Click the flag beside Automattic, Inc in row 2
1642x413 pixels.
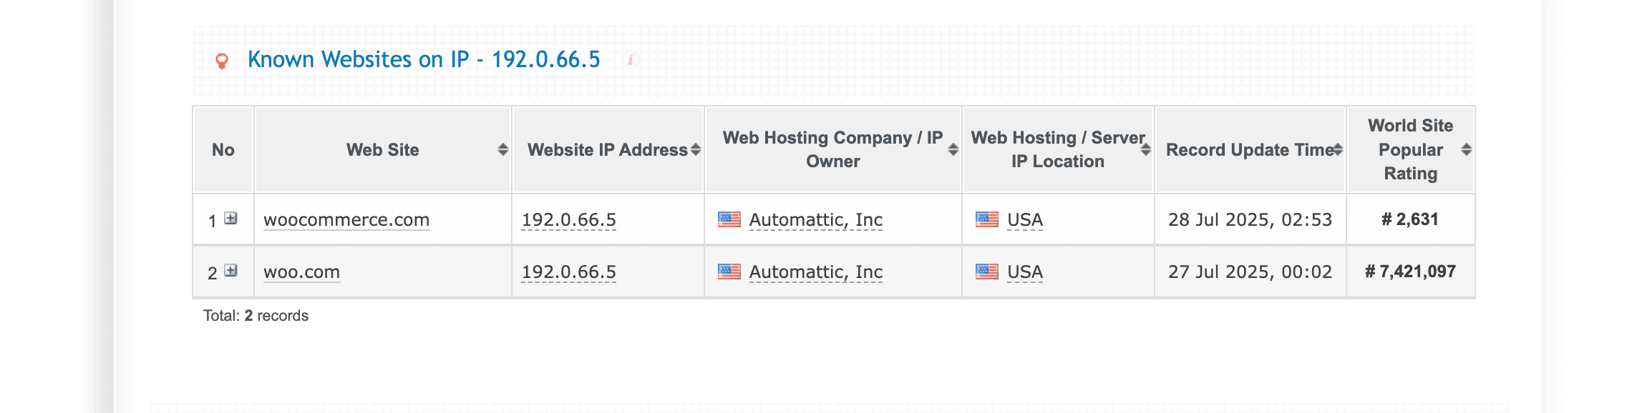(x=731, y=272)
